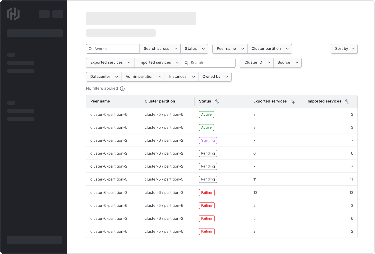The width and height of the screenshot is (375, 254).
Task: Click the first Active status badge
Action: pos(206,114)
